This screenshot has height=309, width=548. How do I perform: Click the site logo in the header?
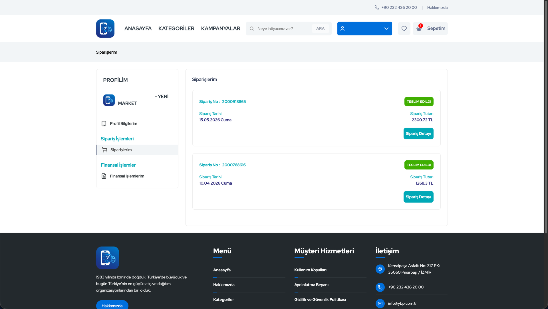tap(105, 29)
